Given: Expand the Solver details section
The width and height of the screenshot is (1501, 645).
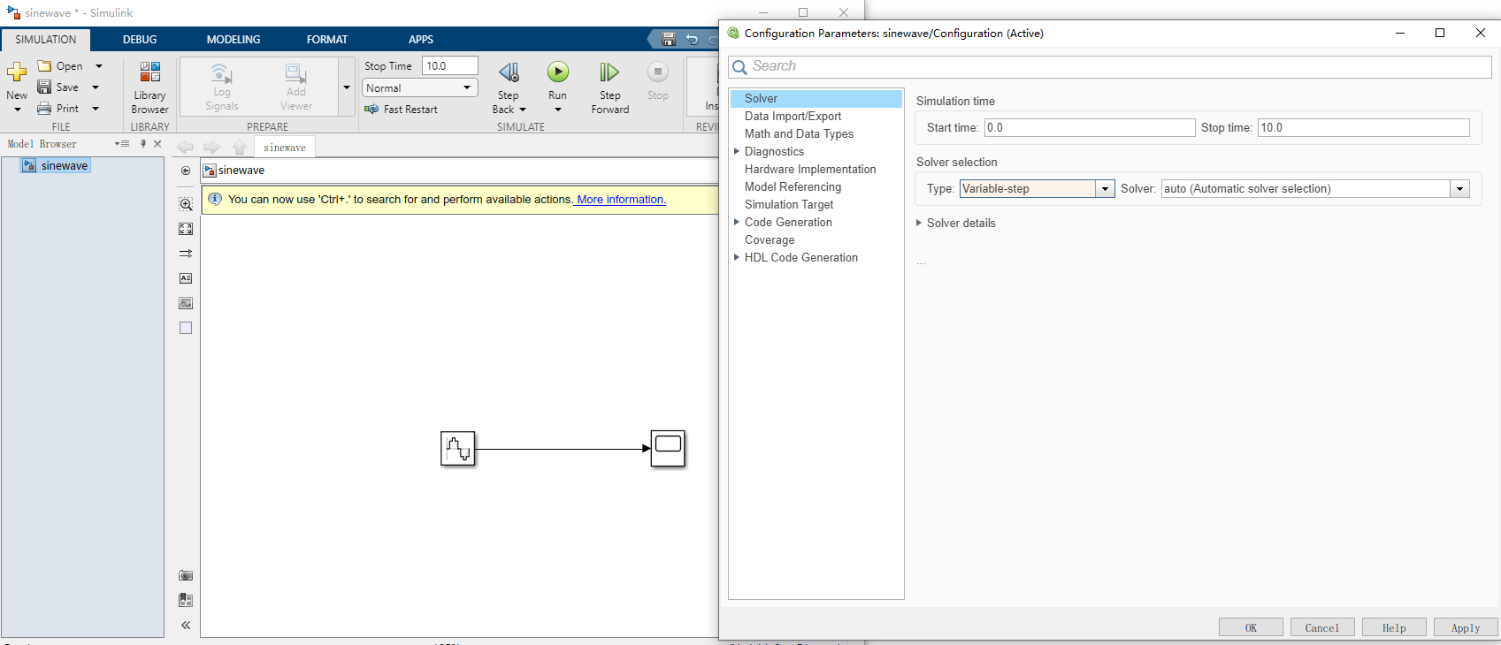Looking at the screenshot, I should click(x=919, y=224).
